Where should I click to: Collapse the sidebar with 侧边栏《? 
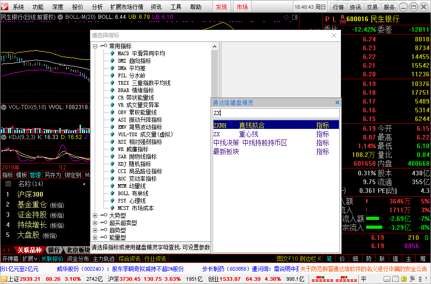pos(310,259)
